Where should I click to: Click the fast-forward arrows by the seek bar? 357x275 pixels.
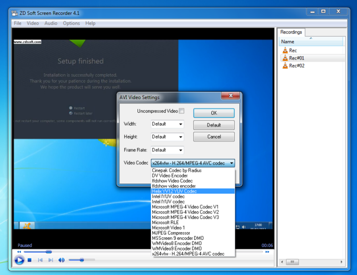click(267, 252)
